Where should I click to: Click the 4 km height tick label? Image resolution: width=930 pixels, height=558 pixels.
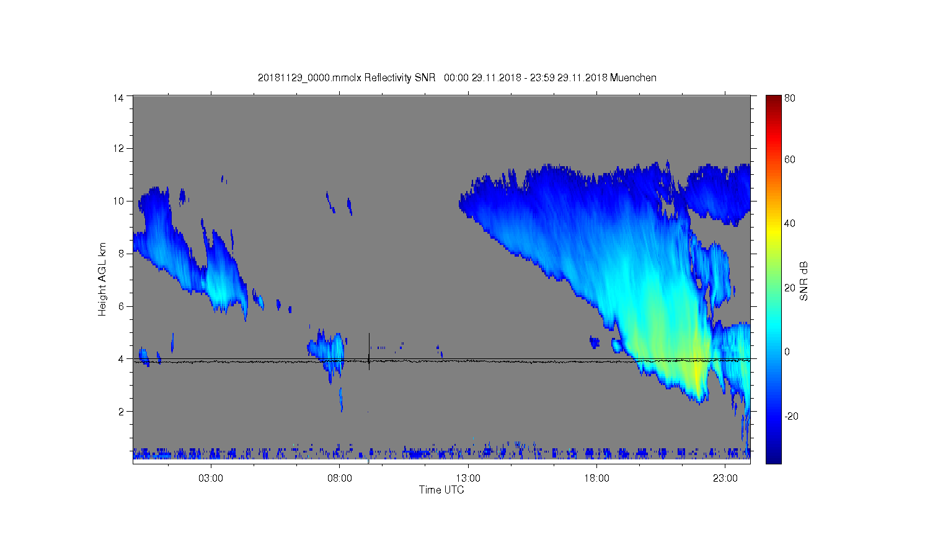(x=122, y=359)
